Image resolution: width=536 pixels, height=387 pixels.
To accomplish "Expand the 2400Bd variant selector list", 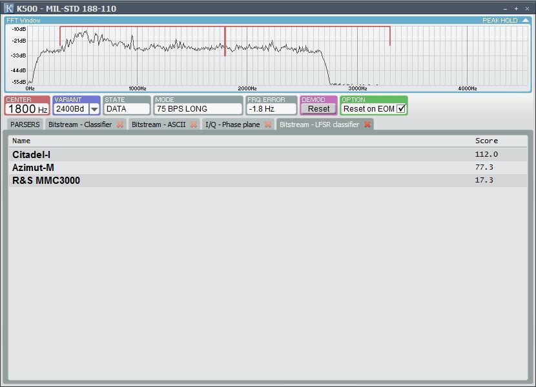I will coord(93,108).
